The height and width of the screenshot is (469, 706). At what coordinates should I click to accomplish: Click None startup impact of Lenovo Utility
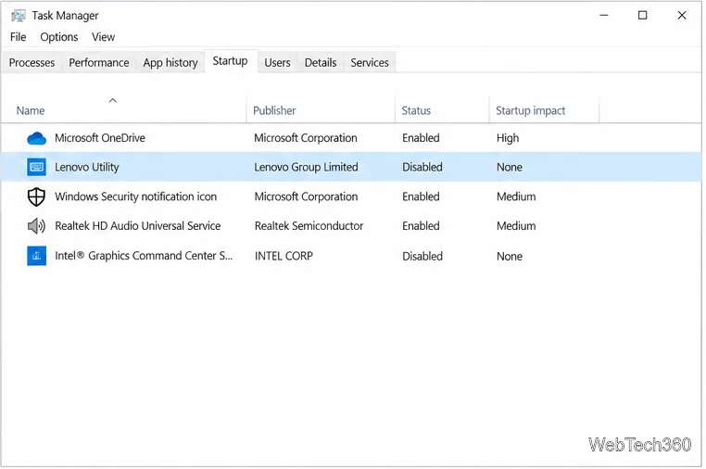tap(510, 167)
